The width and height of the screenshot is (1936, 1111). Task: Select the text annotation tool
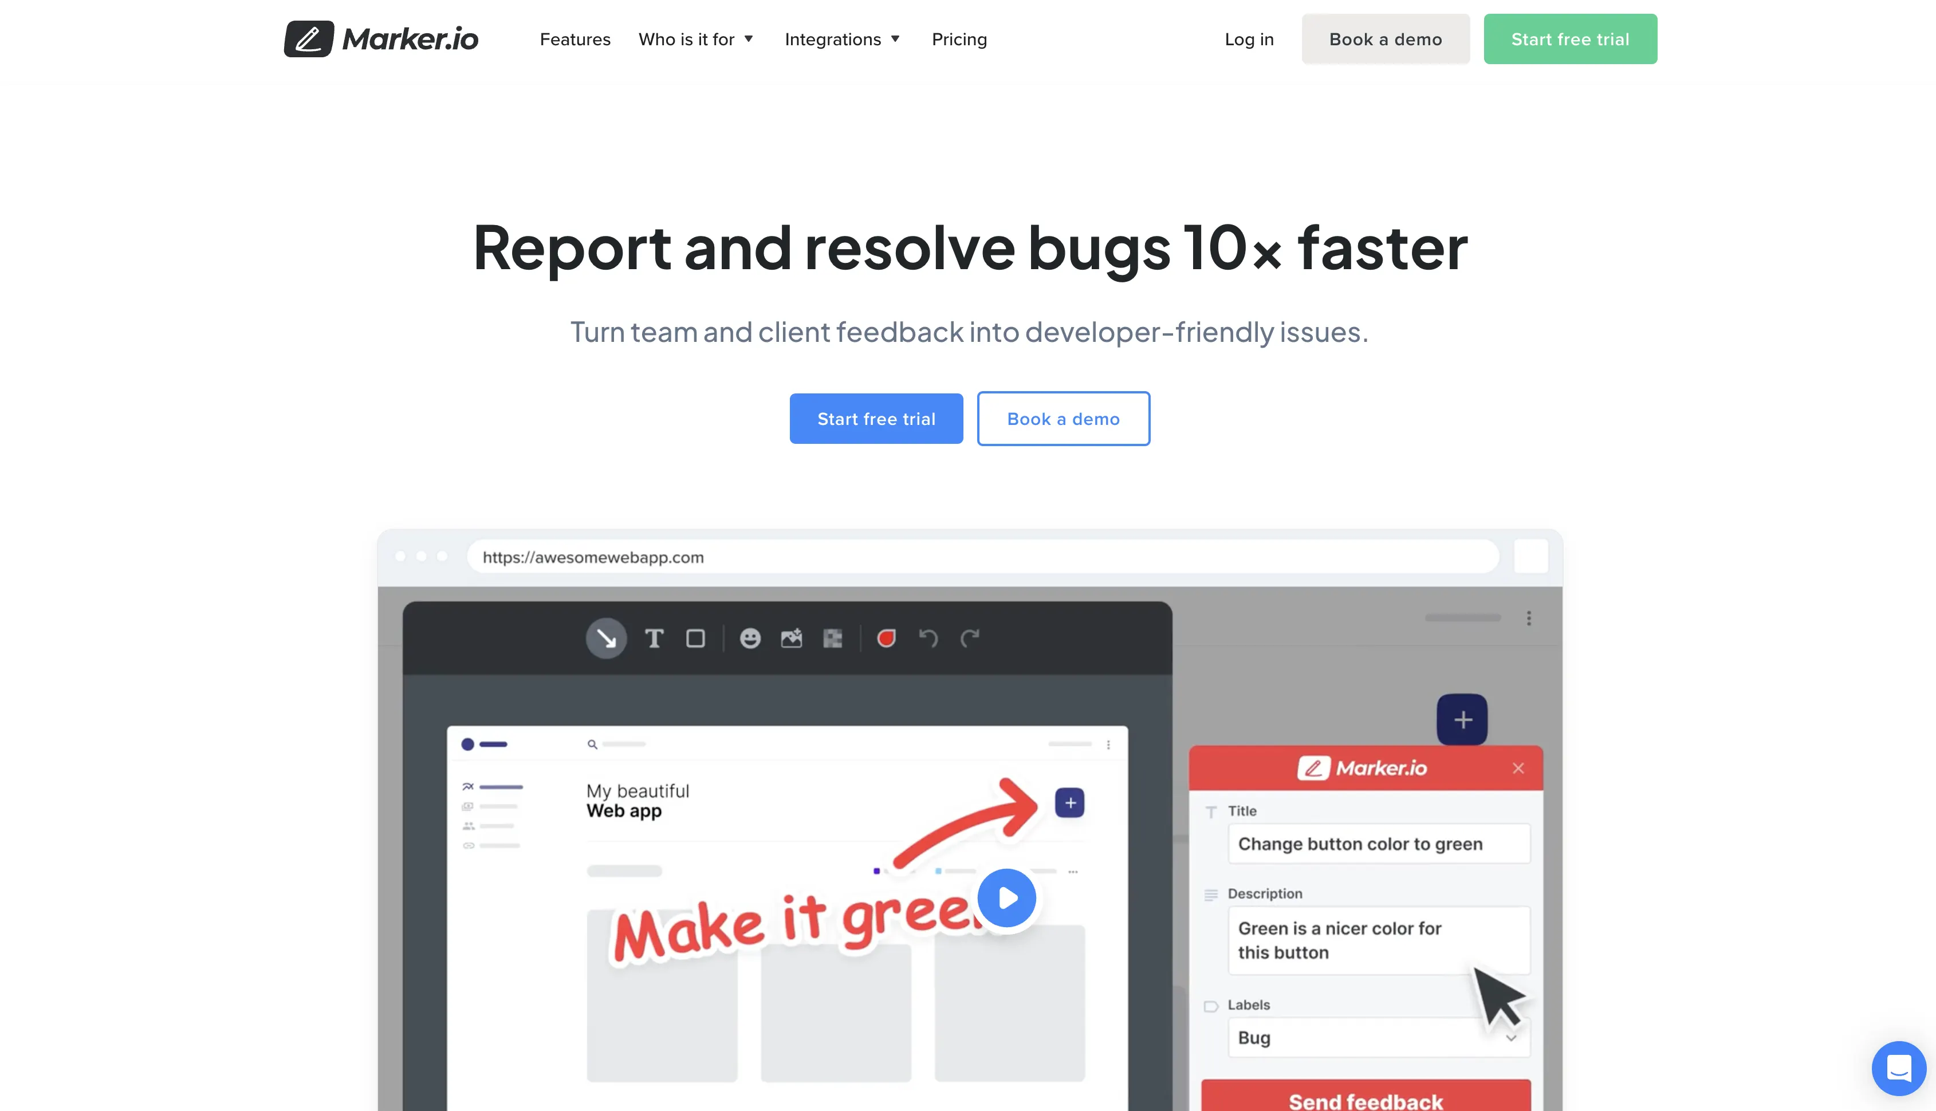pos(654,638)
